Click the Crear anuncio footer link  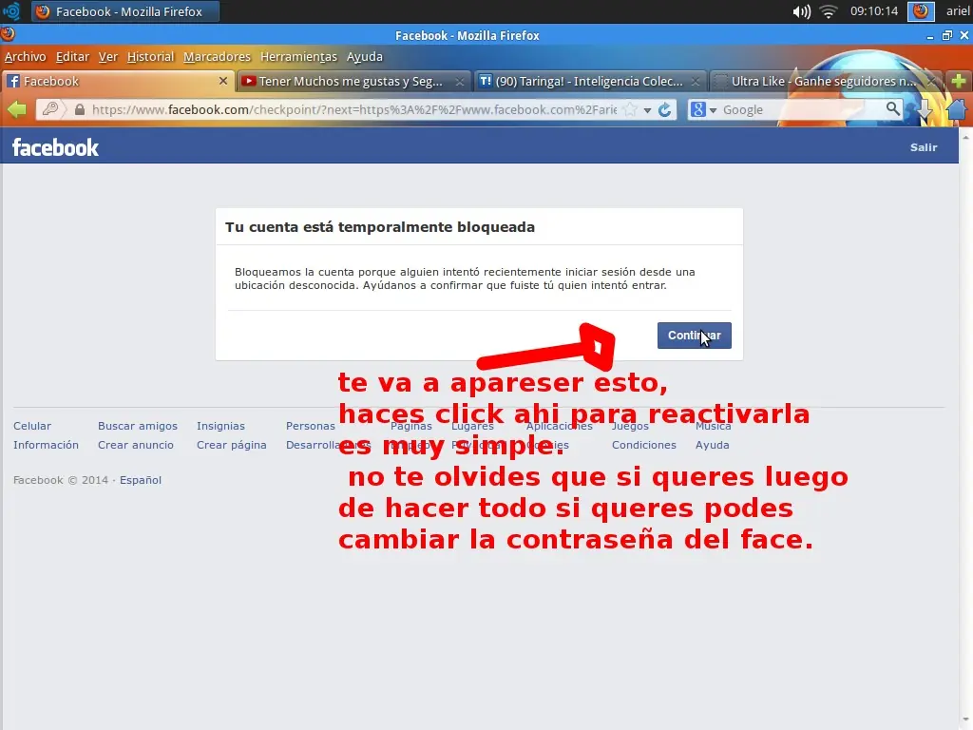[135, 445]
